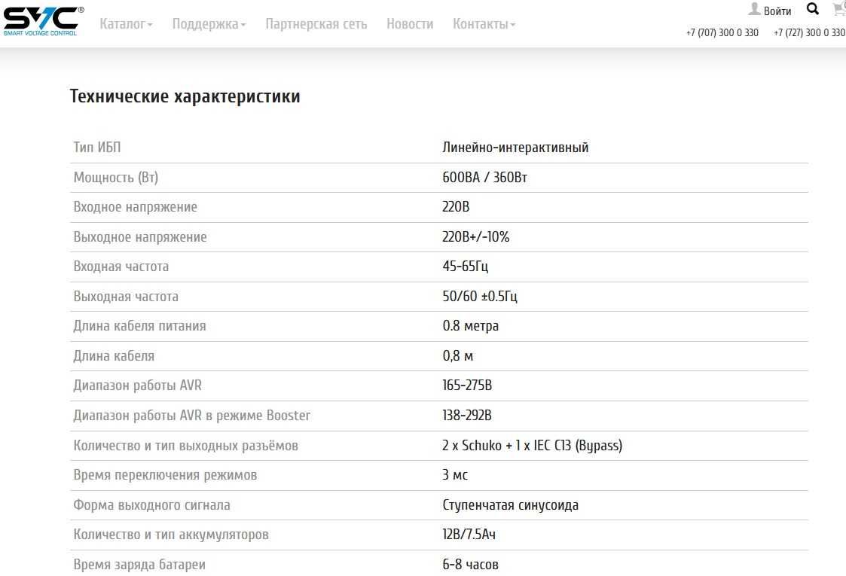Click the SVC Smart Voltage Control logo
The width and height of the screenshot is (846, 576).
[x=43, y=21]
